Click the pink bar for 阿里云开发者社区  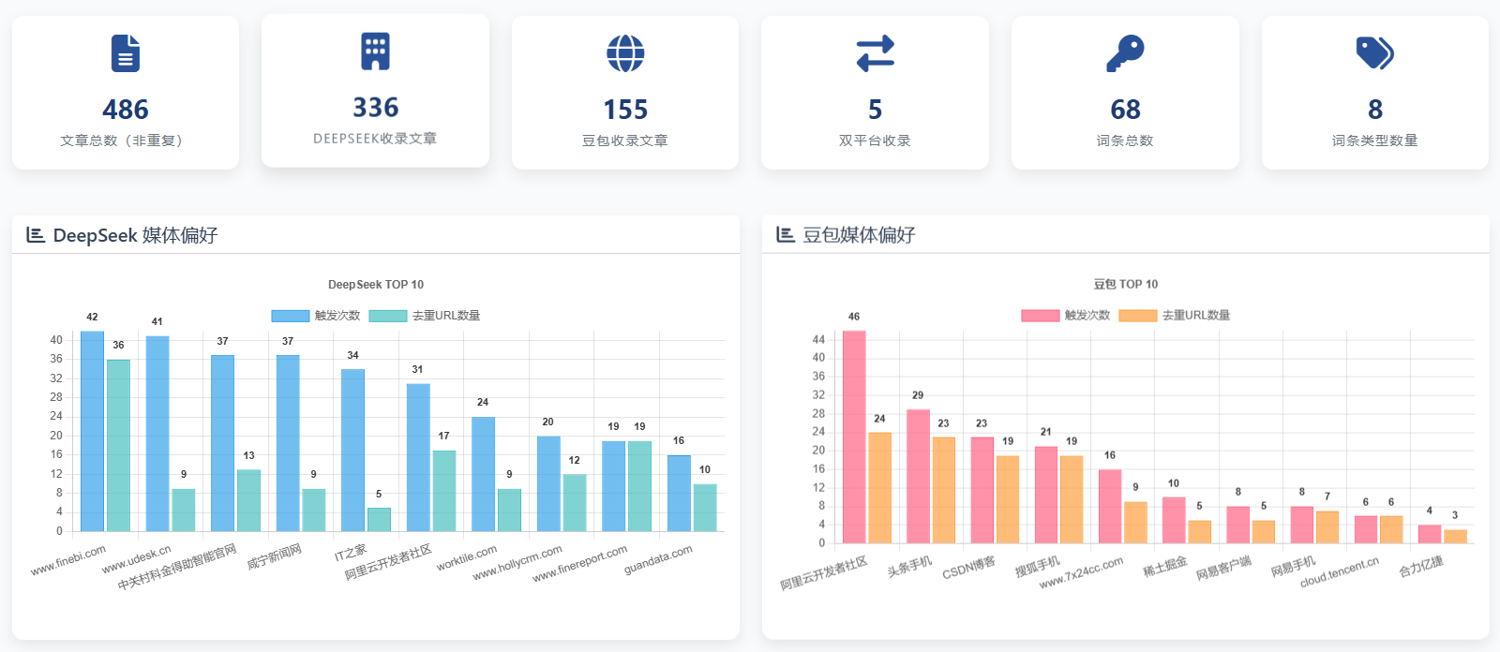(x=854, y=437)
